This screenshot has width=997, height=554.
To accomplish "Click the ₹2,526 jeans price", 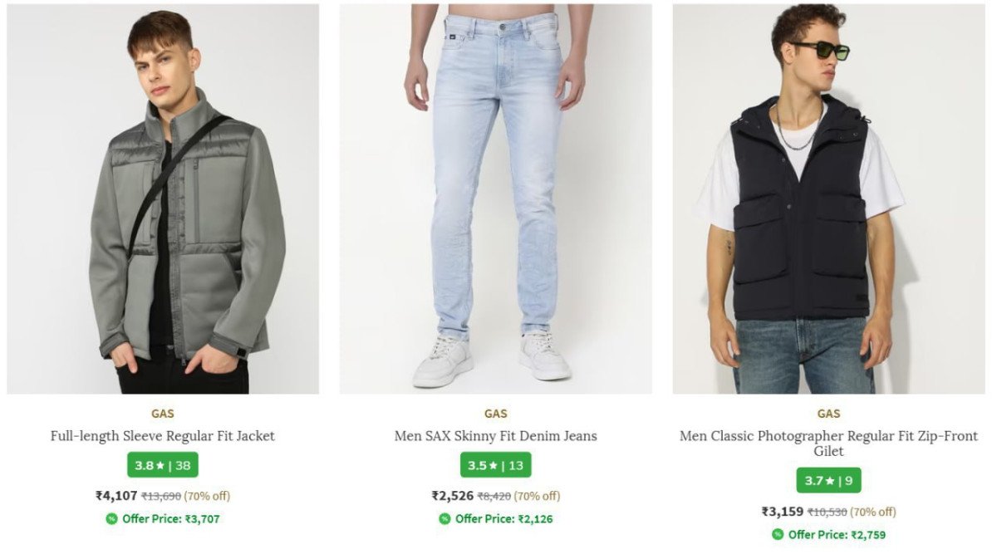I will [453, 496].
